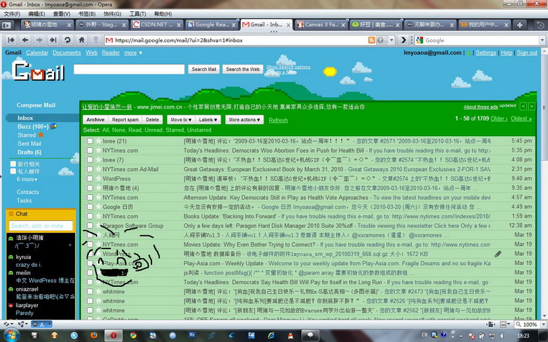Tick the Google 日历 email checkbox

click(90, 207)
